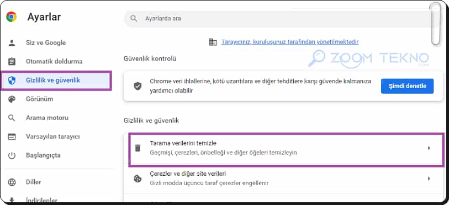Image resolution: width=449 pixels, height=205 pixels.
Task: Click the palette icon for Görünüm
Action: click(12, 99)
